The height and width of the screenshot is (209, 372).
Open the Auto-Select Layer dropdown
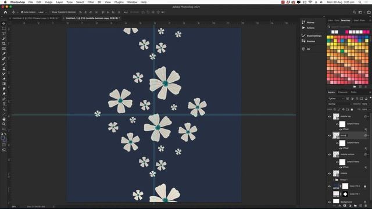(42, 12)
